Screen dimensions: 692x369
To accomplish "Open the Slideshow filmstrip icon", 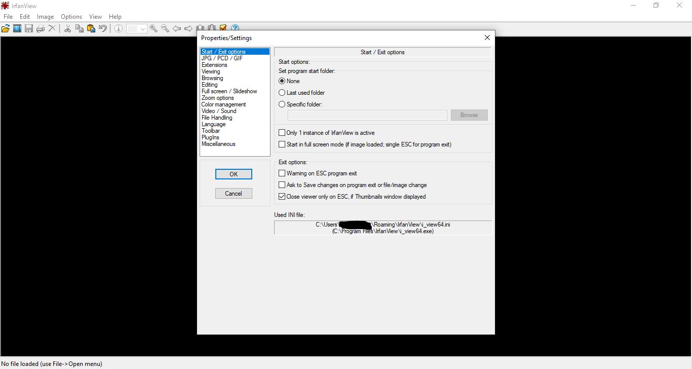I will point(17,29).
